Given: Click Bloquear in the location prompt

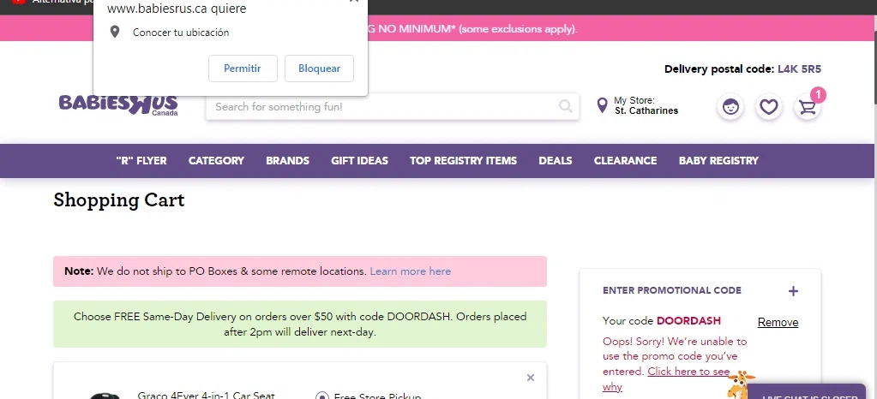Looking at the screenshot, I should 320,68.
